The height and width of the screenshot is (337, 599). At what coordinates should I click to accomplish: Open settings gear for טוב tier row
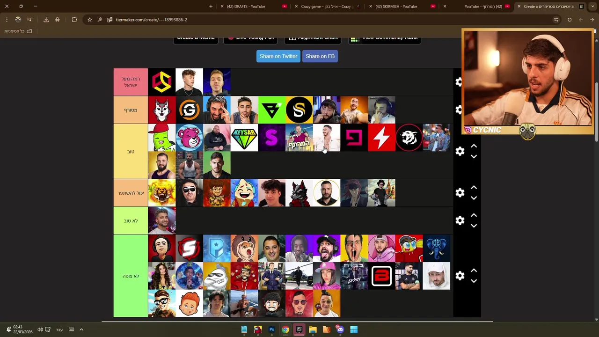pyautogui.click(x=460, y=151)
